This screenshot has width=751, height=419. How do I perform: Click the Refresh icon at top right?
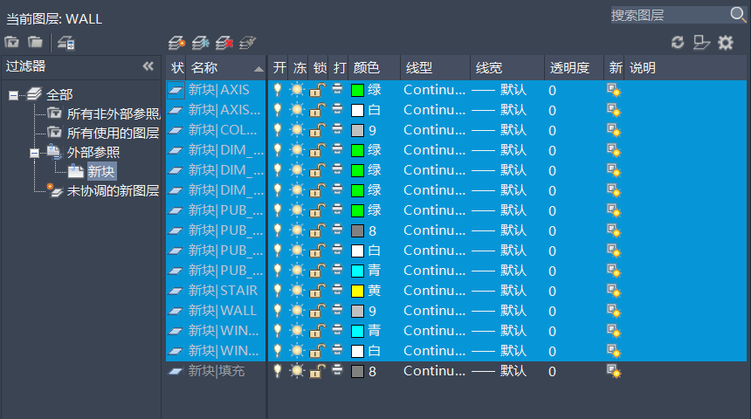[678, 42]
